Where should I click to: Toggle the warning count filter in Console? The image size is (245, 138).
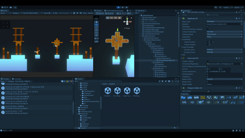pyautogui.click(x=68, y=81)
